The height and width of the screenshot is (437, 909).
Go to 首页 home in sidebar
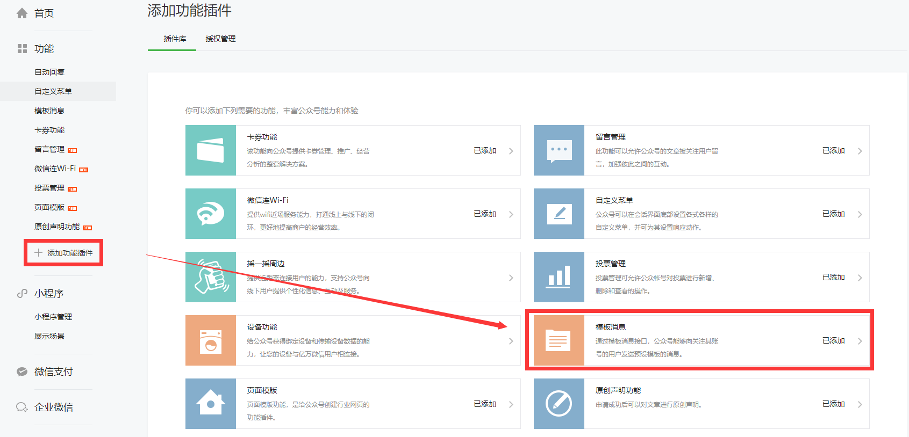(x=44, y=13)
